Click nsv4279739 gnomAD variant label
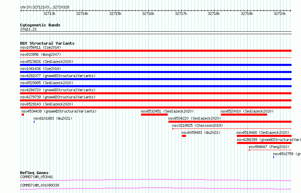Image resolution: width=301 pixels, height=193 pixels. [x=58, y=97]
